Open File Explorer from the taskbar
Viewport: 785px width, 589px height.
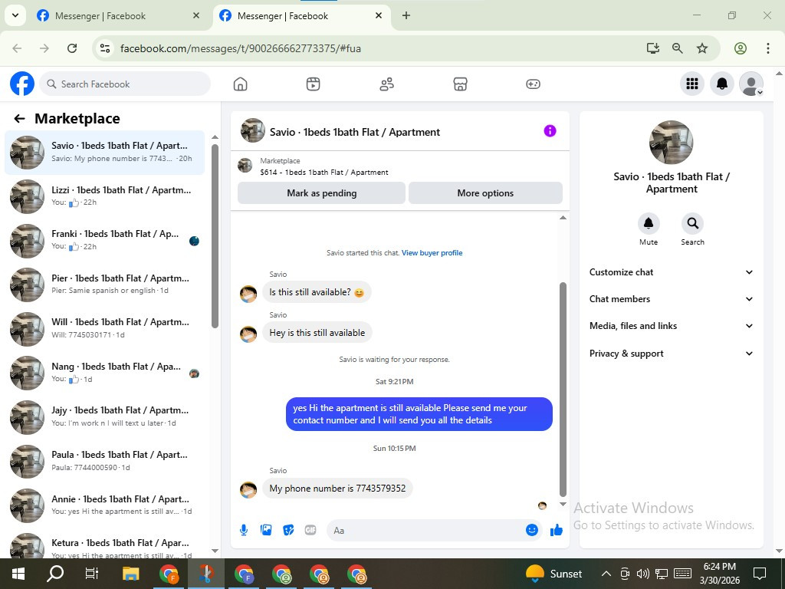[130, 574]
